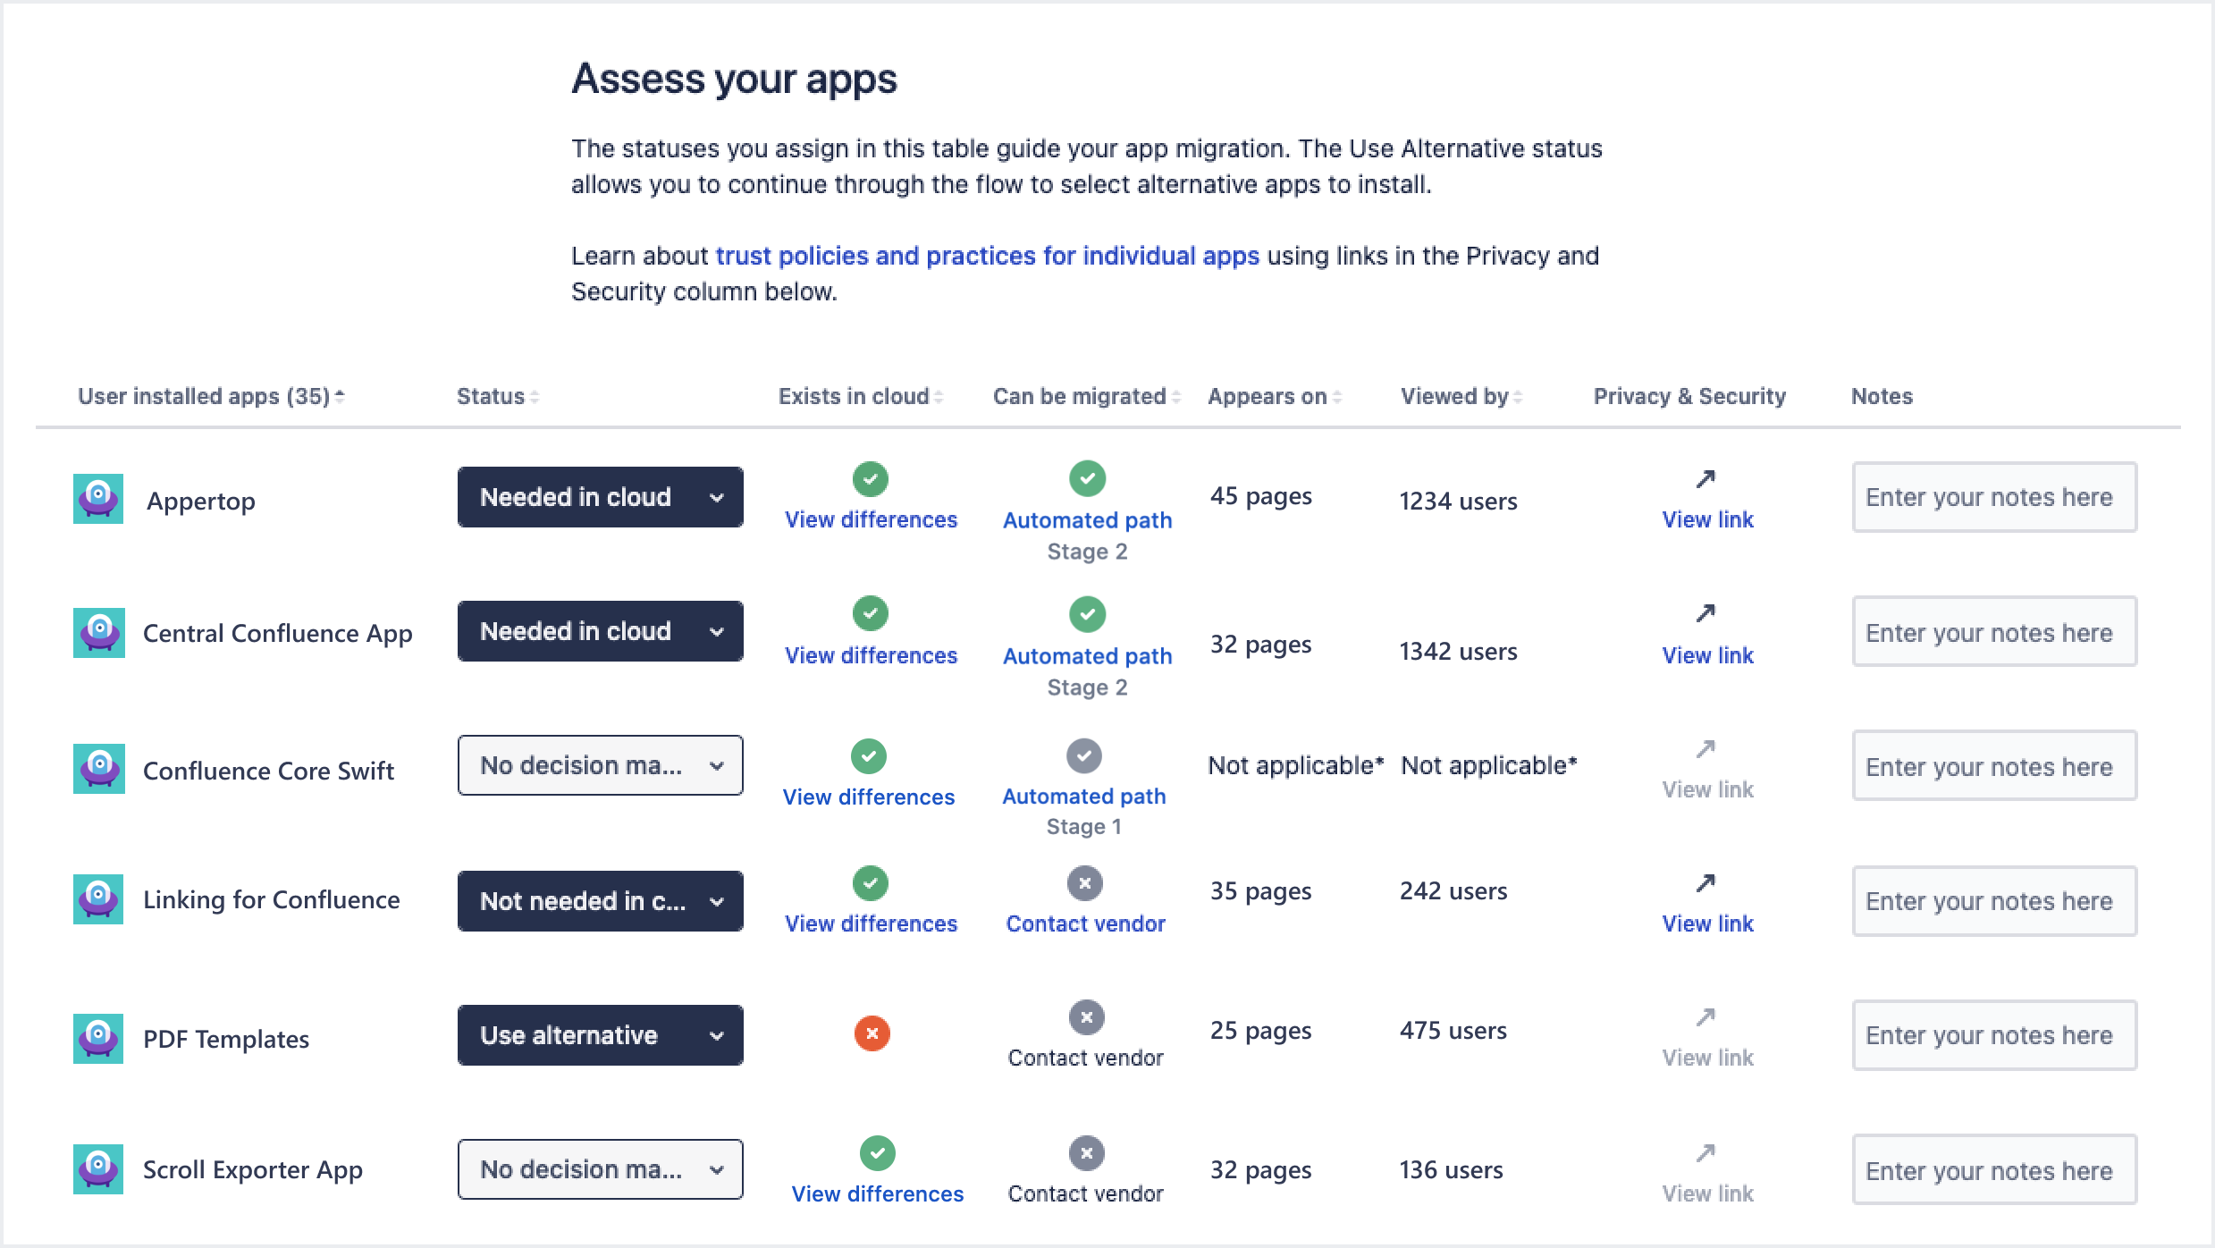The height and width of the screenshot is (1248, 2215).
Task: Click the gray Contact vendor icon for Linking for Confluence
Action: (1085, 883)
